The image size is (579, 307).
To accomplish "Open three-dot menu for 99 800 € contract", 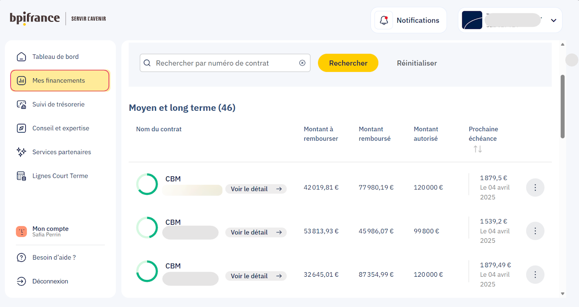I will click(535, 231).
